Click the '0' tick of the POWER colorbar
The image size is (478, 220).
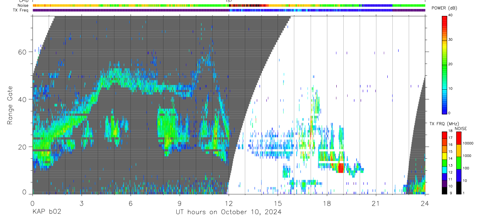[450, 113]
